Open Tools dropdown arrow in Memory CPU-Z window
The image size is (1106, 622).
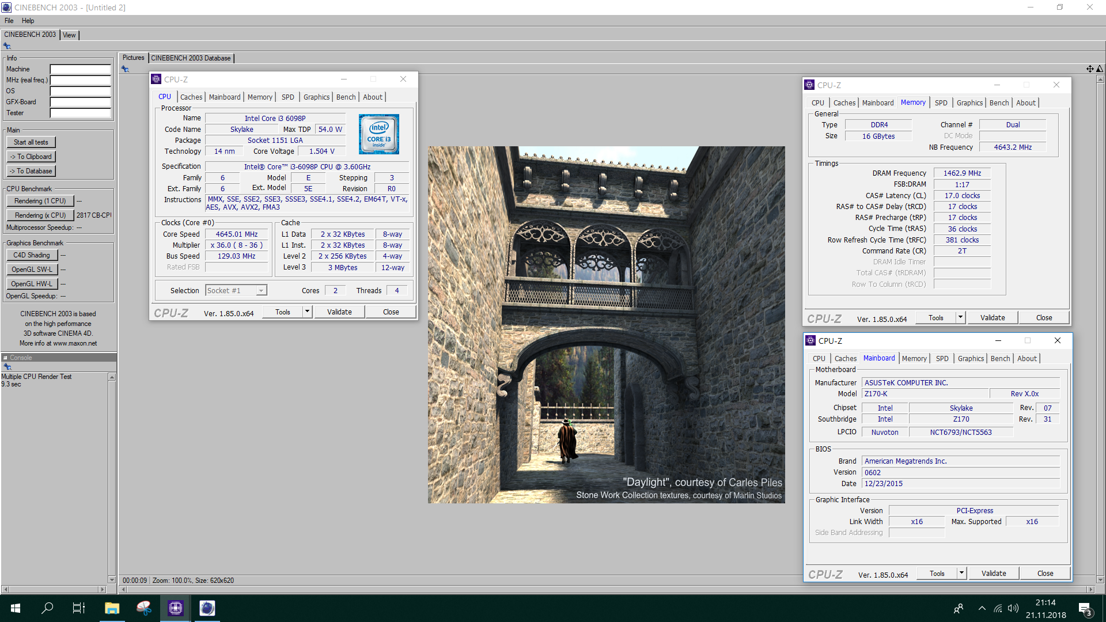960,317
